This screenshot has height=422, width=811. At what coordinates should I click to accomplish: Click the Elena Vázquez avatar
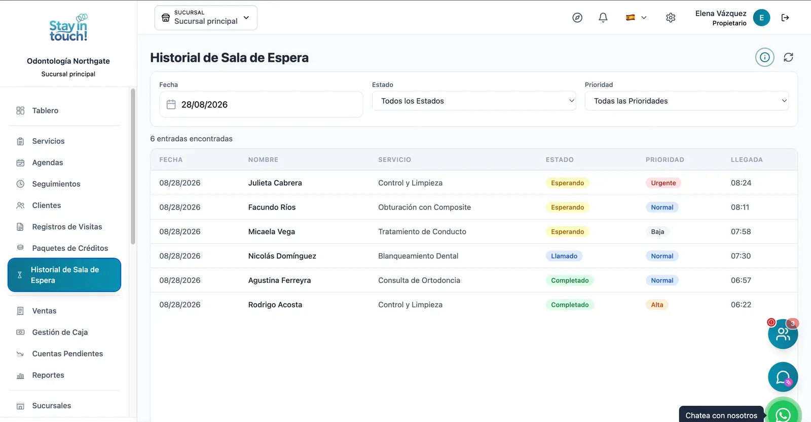[761, 18]
